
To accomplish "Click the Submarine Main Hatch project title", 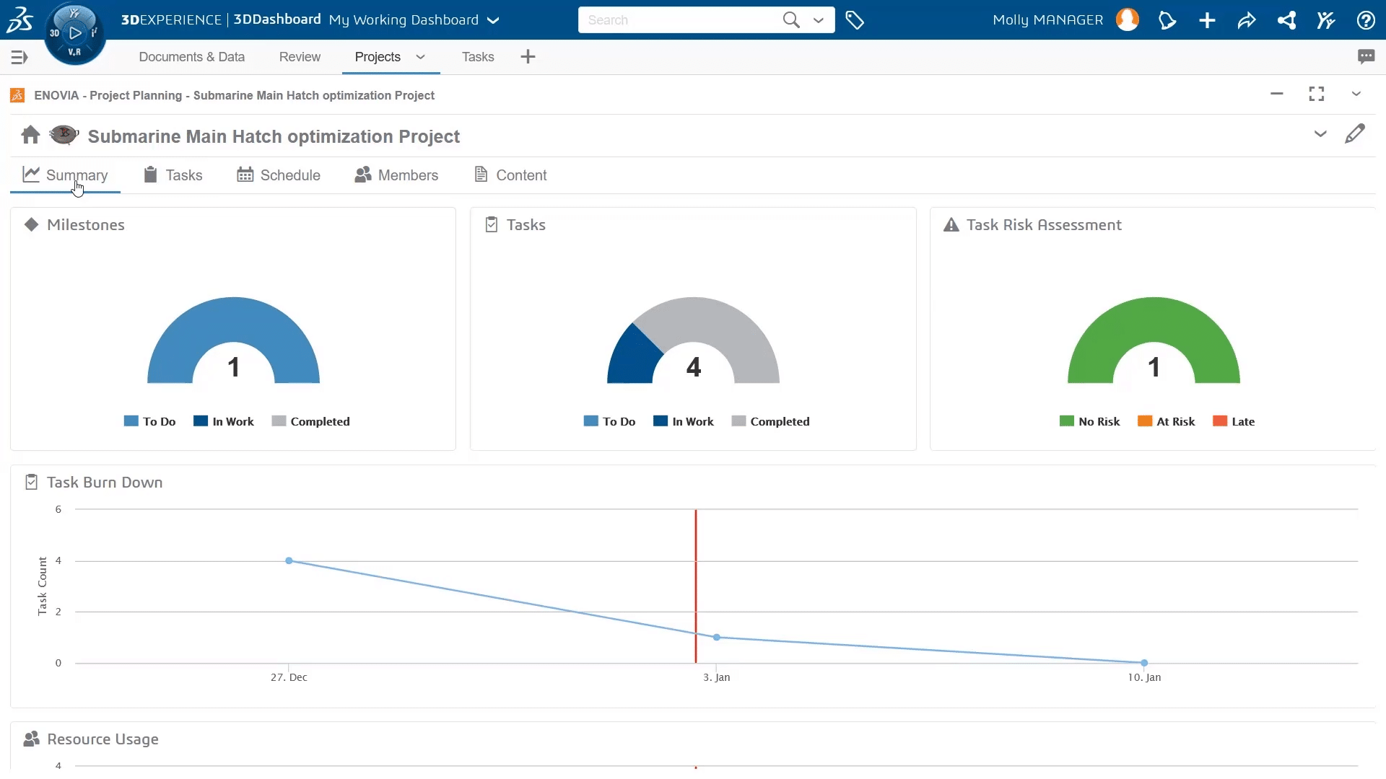I will 274,136.
